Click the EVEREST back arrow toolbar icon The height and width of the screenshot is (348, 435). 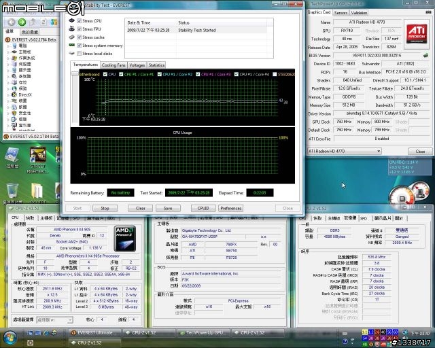coord(12,22)
